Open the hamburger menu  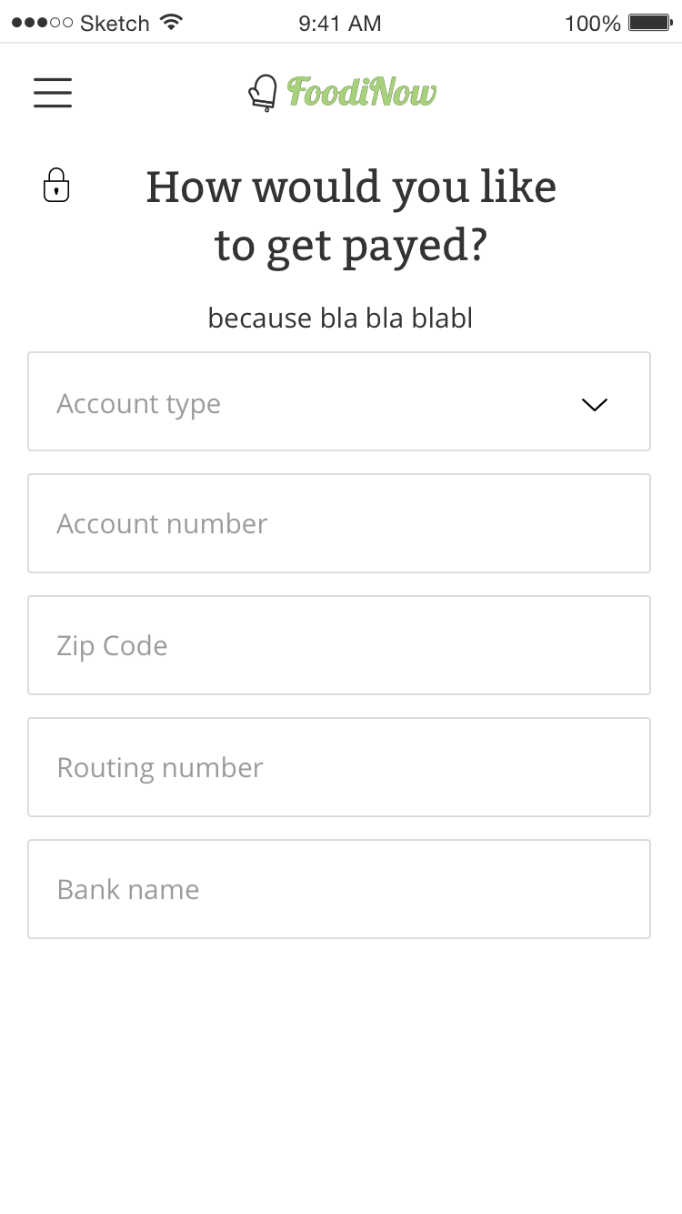click(53, 93)
